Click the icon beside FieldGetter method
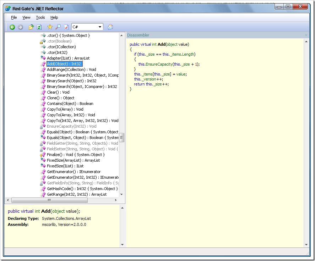The width and height of the screenshot is (315, 261). click(43, 143)
